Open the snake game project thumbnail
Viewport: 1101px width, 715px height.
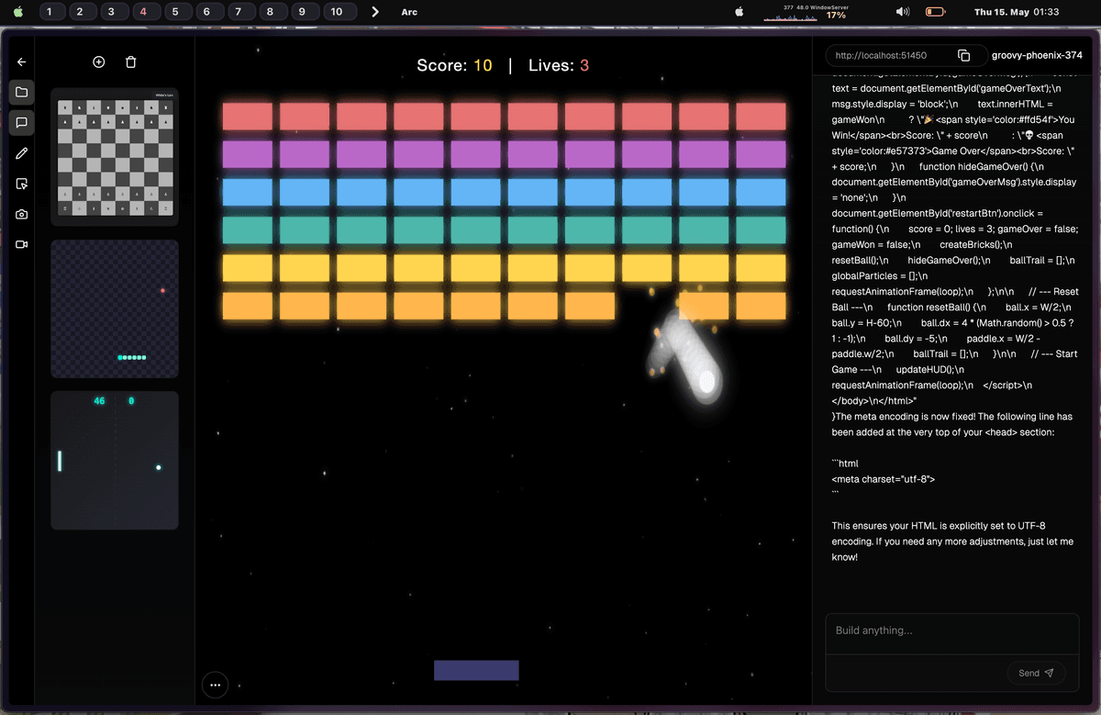[x=115, y=308]
